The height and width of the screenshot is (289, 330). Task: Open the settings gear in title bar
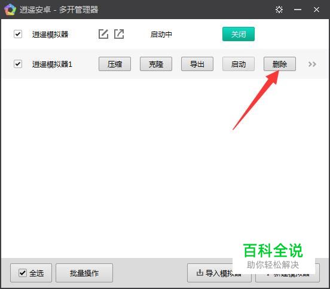[279, 10]
